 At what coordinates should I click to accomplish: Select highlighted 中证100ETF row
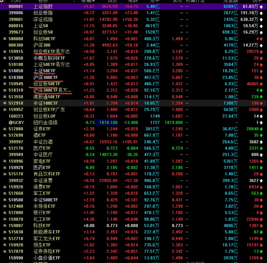point(134,103)
